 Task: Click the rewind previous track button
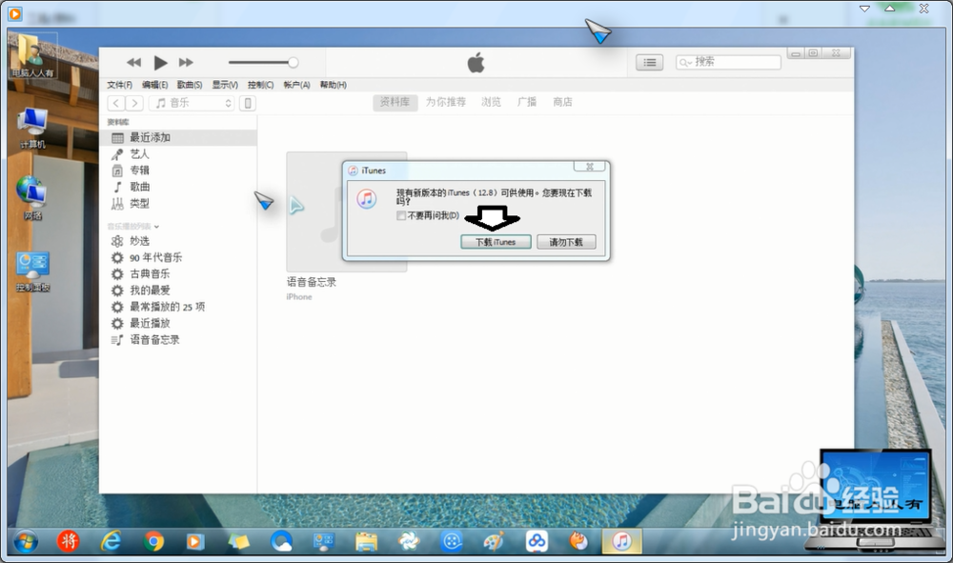click(133, 63)
